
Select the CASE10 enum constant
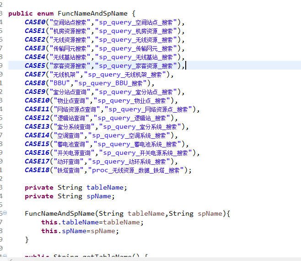37,100
